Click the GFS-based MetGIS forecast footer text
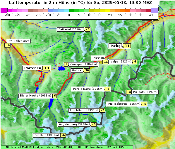The height and width of the screenshot is (149, 175). pyautogui.click(x=67, y=147)
